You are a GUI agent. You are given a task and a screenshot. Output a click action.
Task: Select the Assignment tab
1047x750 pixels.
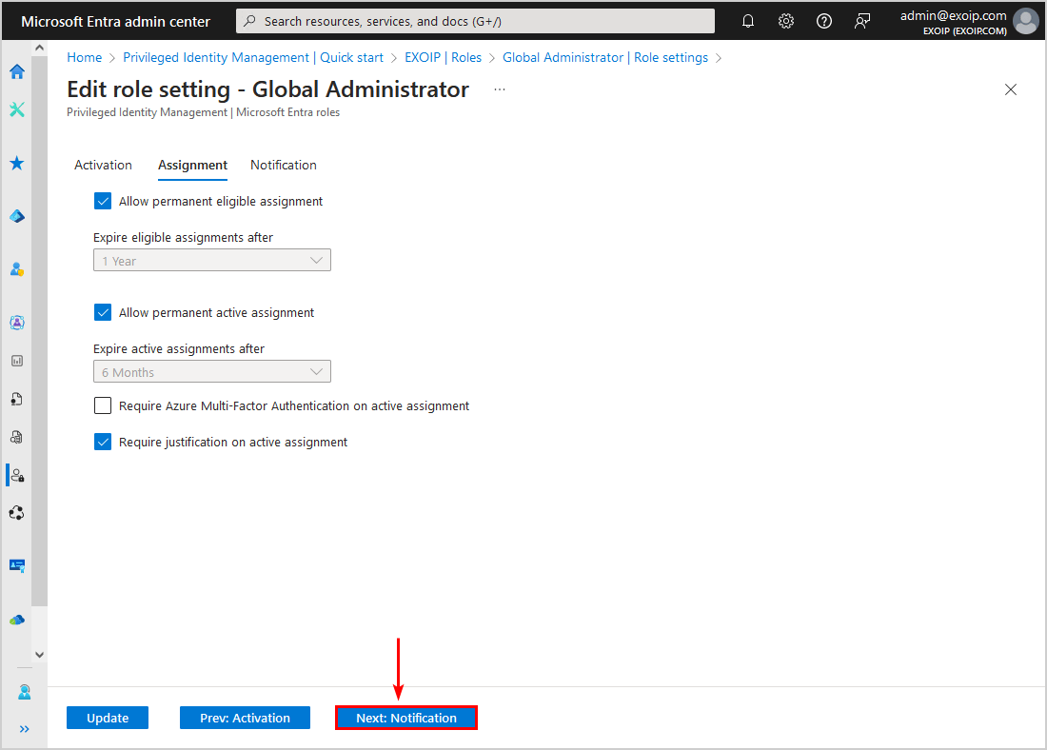192,165
